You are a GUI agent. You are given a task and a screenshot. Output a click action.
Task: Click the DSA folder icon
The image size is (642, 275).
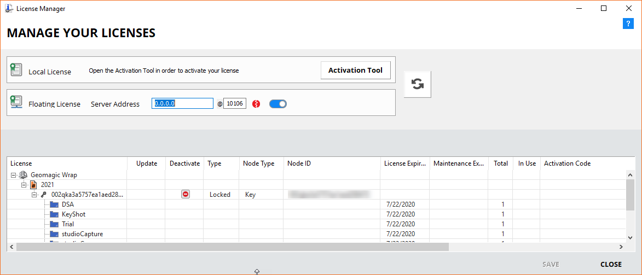pos(54,204)
